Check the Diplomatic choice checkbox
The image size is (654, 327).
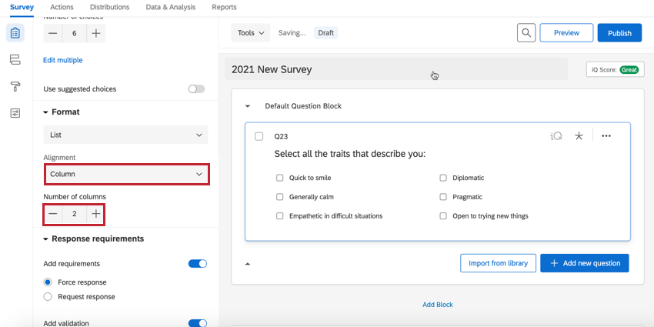(x=443, y=178)
